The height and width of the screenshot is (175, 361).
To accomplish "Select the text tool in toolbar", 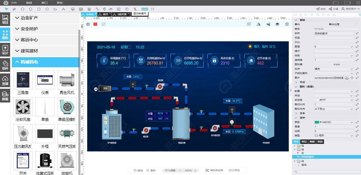I will [x=64, y=9].
